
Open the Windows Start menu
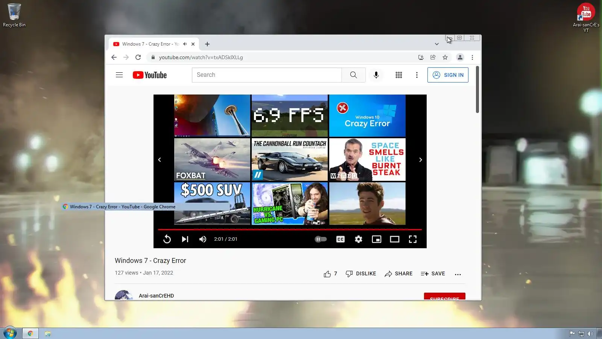click(10, 333)
